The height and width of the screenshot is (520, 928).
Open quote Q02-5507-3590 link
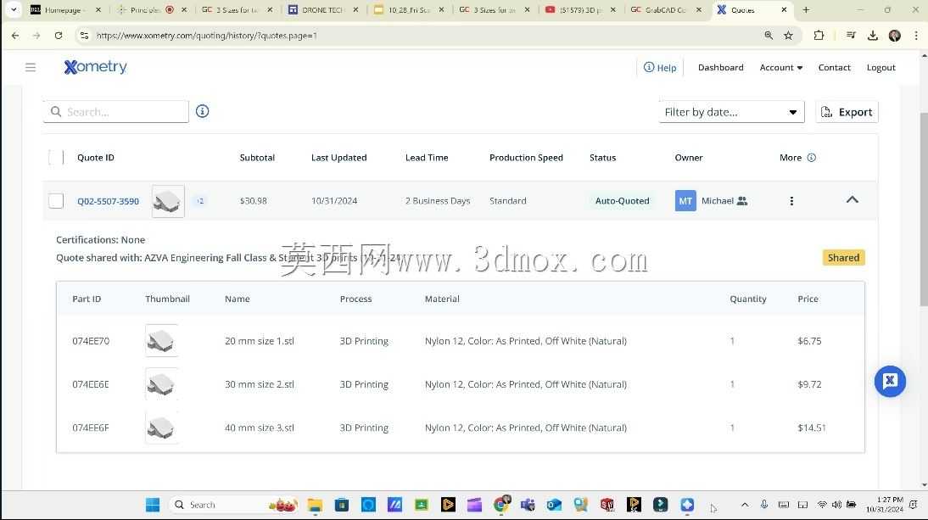[109, 201]
